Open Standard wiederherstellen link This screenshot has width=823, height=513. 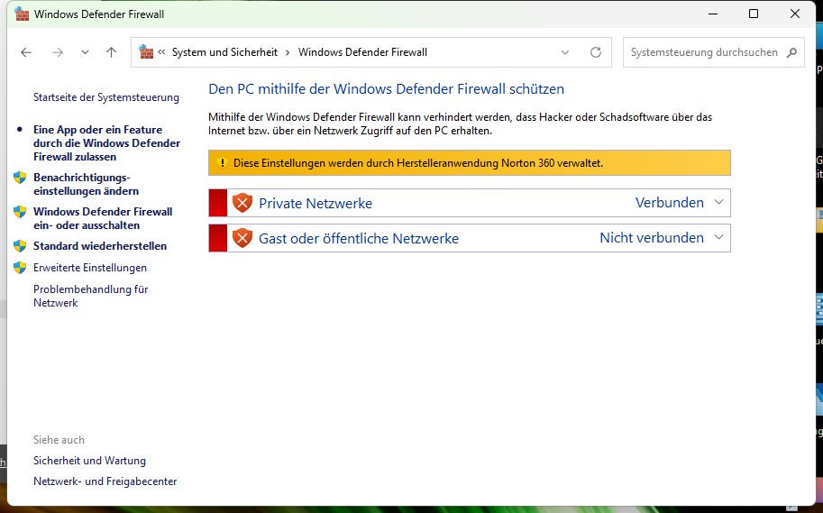pos(100,246)
